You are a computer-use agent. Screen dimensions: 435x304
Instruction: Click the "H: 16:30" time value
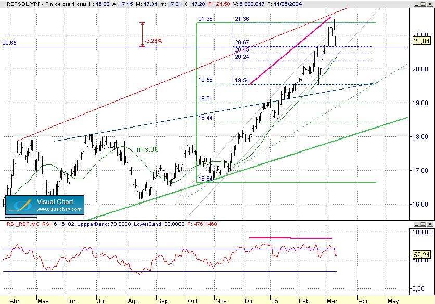click(99, 4)
